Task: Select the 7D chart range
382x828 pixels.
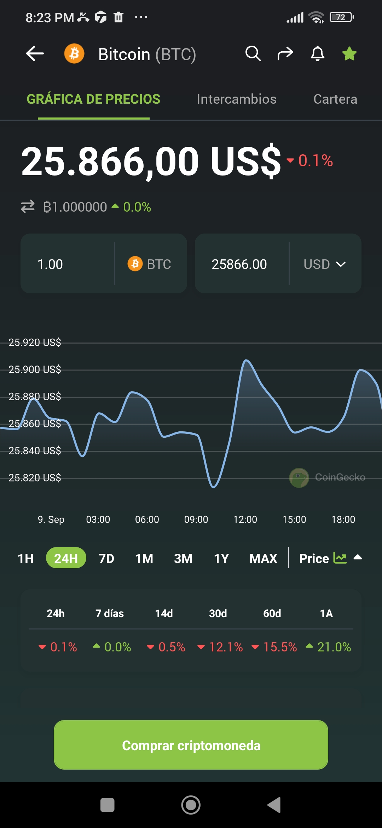Action: 106,558
